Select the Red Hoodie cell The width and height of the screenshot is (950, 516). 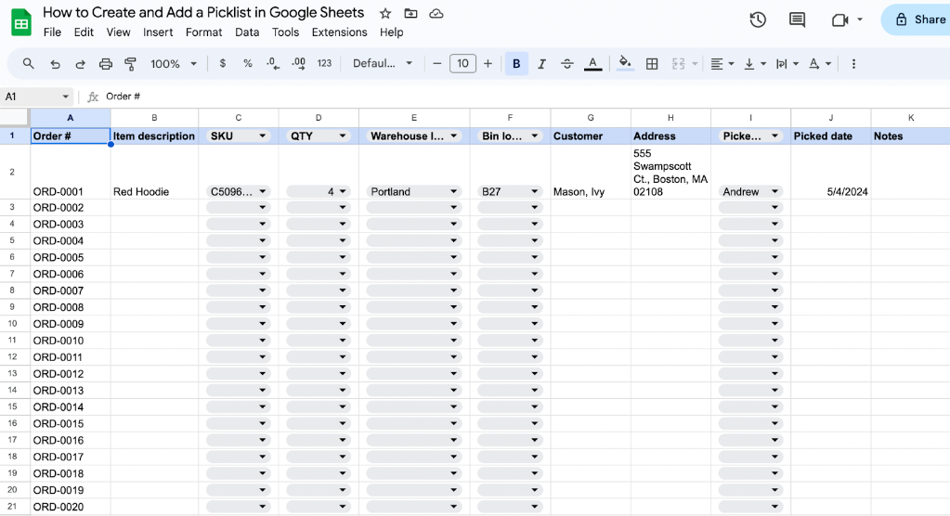(154, 172)
